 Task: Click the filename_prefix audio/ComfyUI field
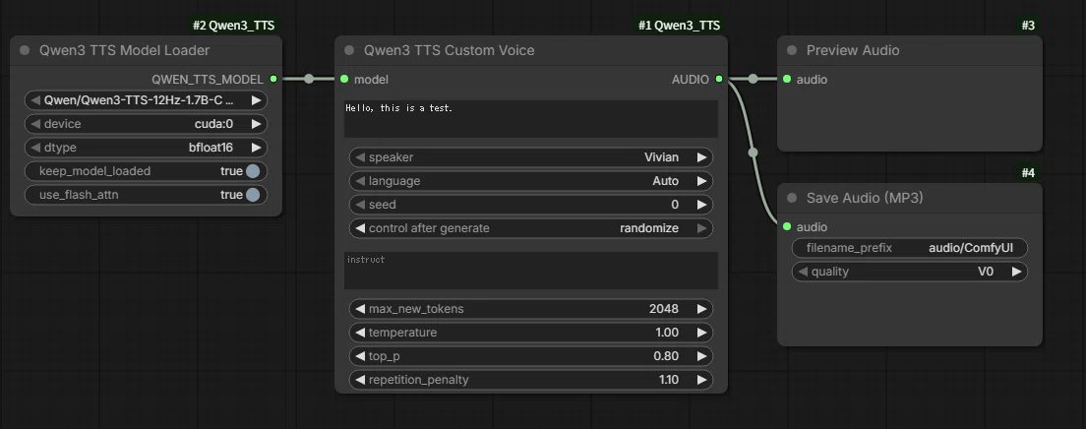click(909, 248)
